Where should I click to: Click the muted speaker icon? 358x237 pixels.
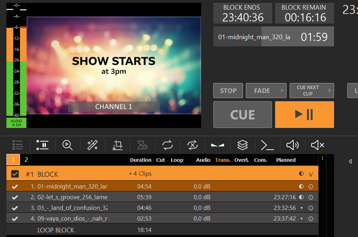tap(317, 145)
